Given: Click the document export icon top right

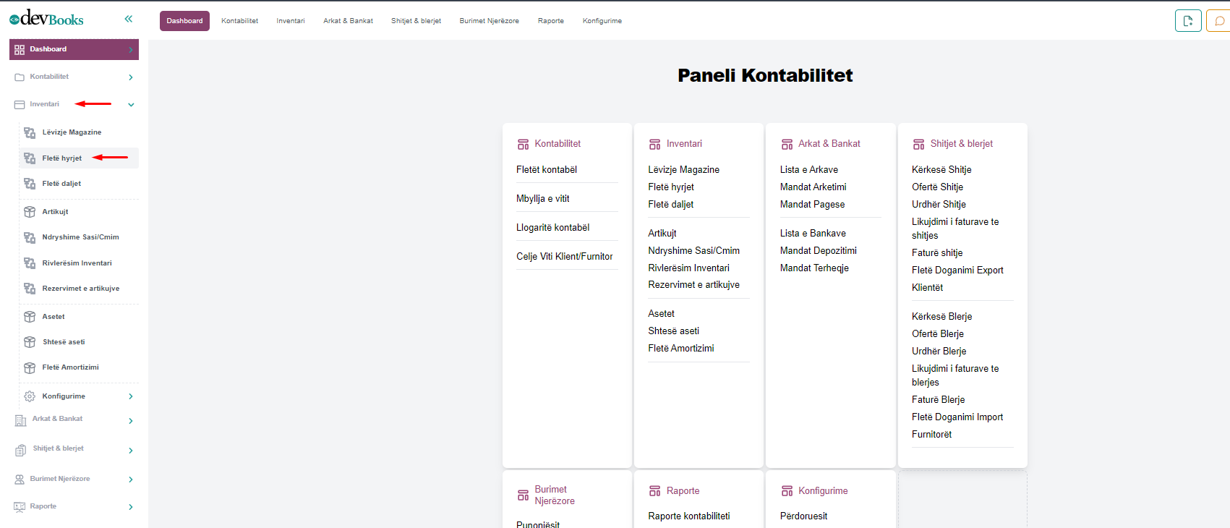Looking at the screenshot, I should (1187, 21).
